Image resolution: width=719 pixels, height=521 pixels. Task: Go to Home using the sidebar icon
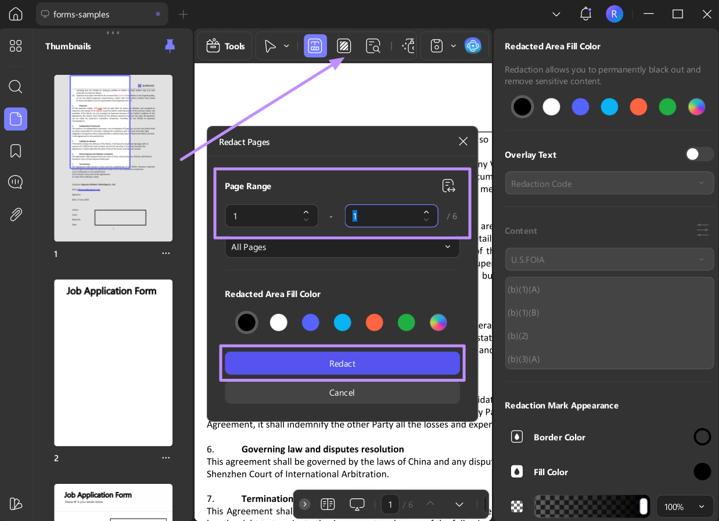(16, 14)
